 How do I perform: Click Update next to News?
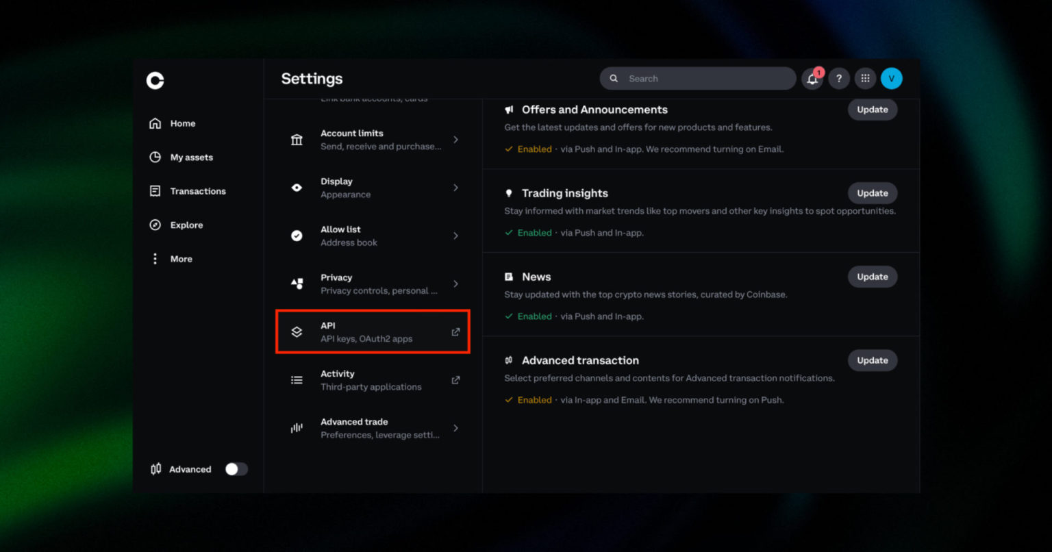click(x=873, y=277)
